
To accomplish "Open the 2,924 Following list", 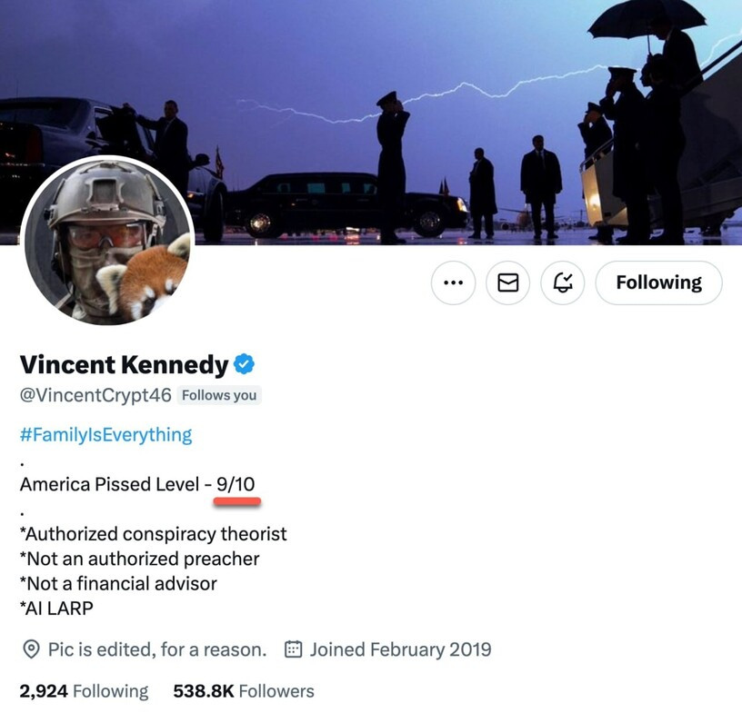I will click(84, 691).
